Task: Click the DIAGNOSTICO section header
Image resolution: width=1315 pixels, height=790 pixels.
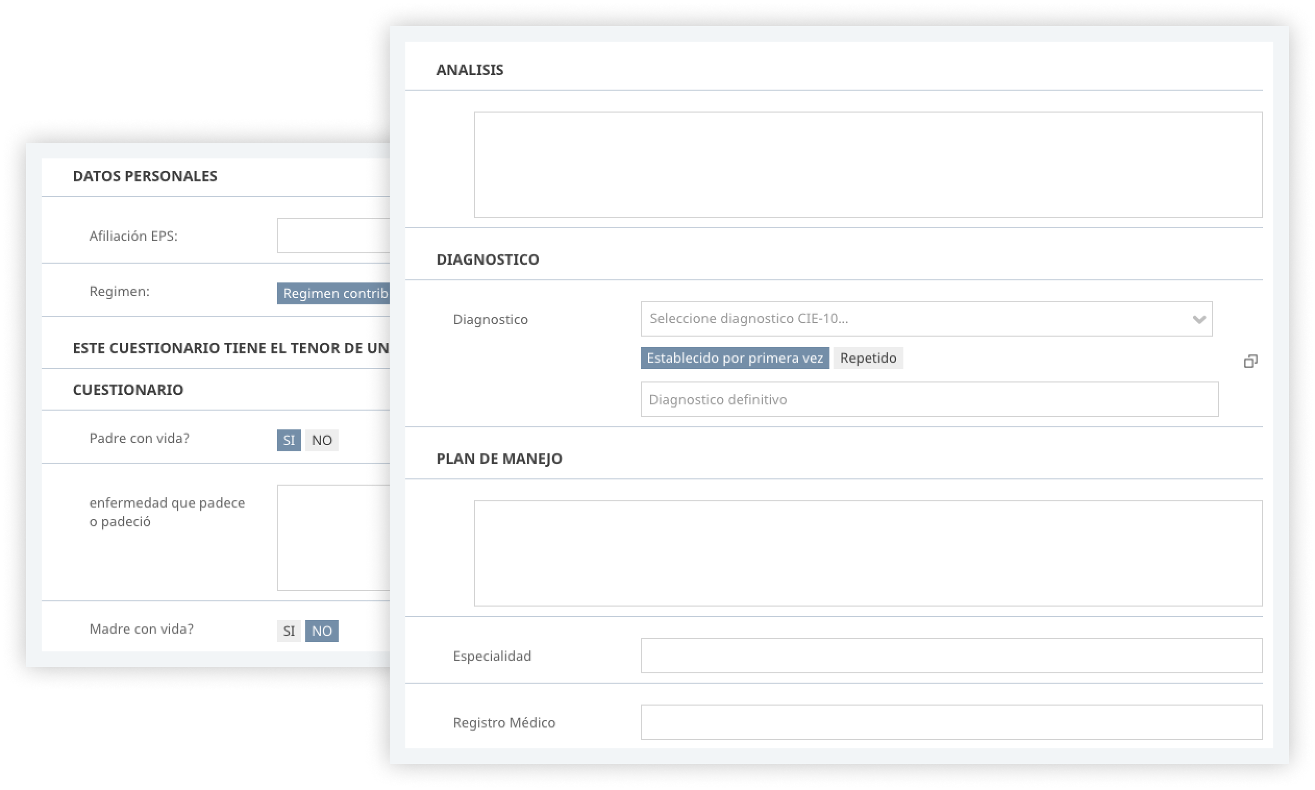Action: 488,260
